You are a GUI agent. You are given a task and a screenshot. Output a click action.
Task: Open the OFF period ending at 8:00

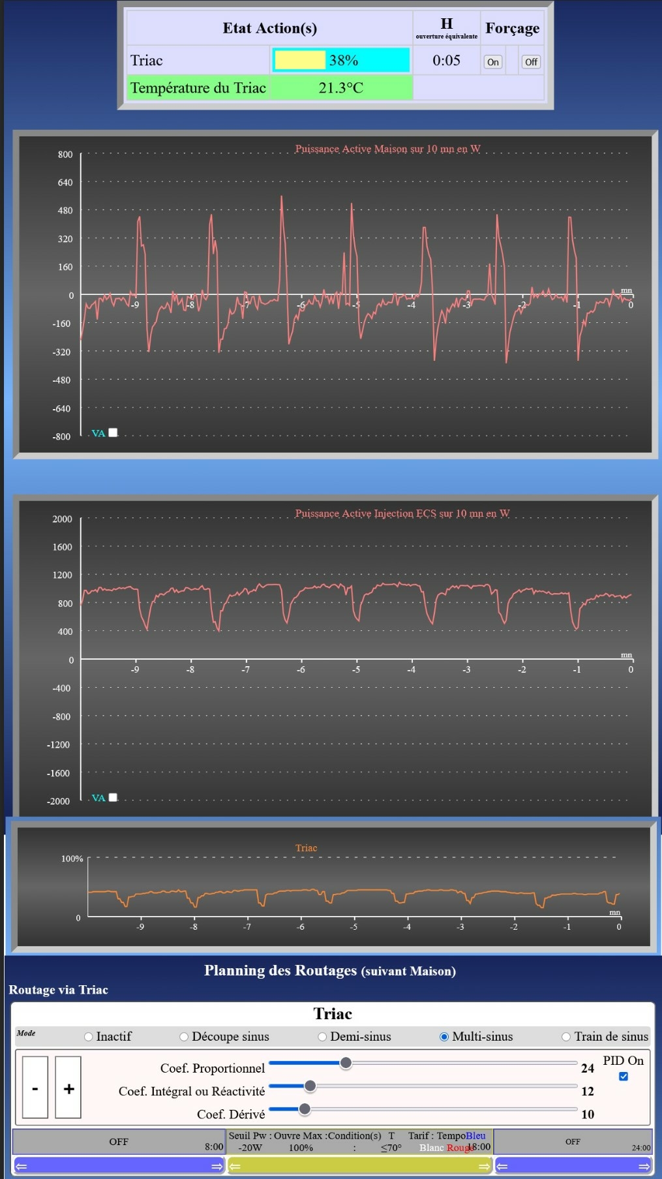coord(119,1142)
